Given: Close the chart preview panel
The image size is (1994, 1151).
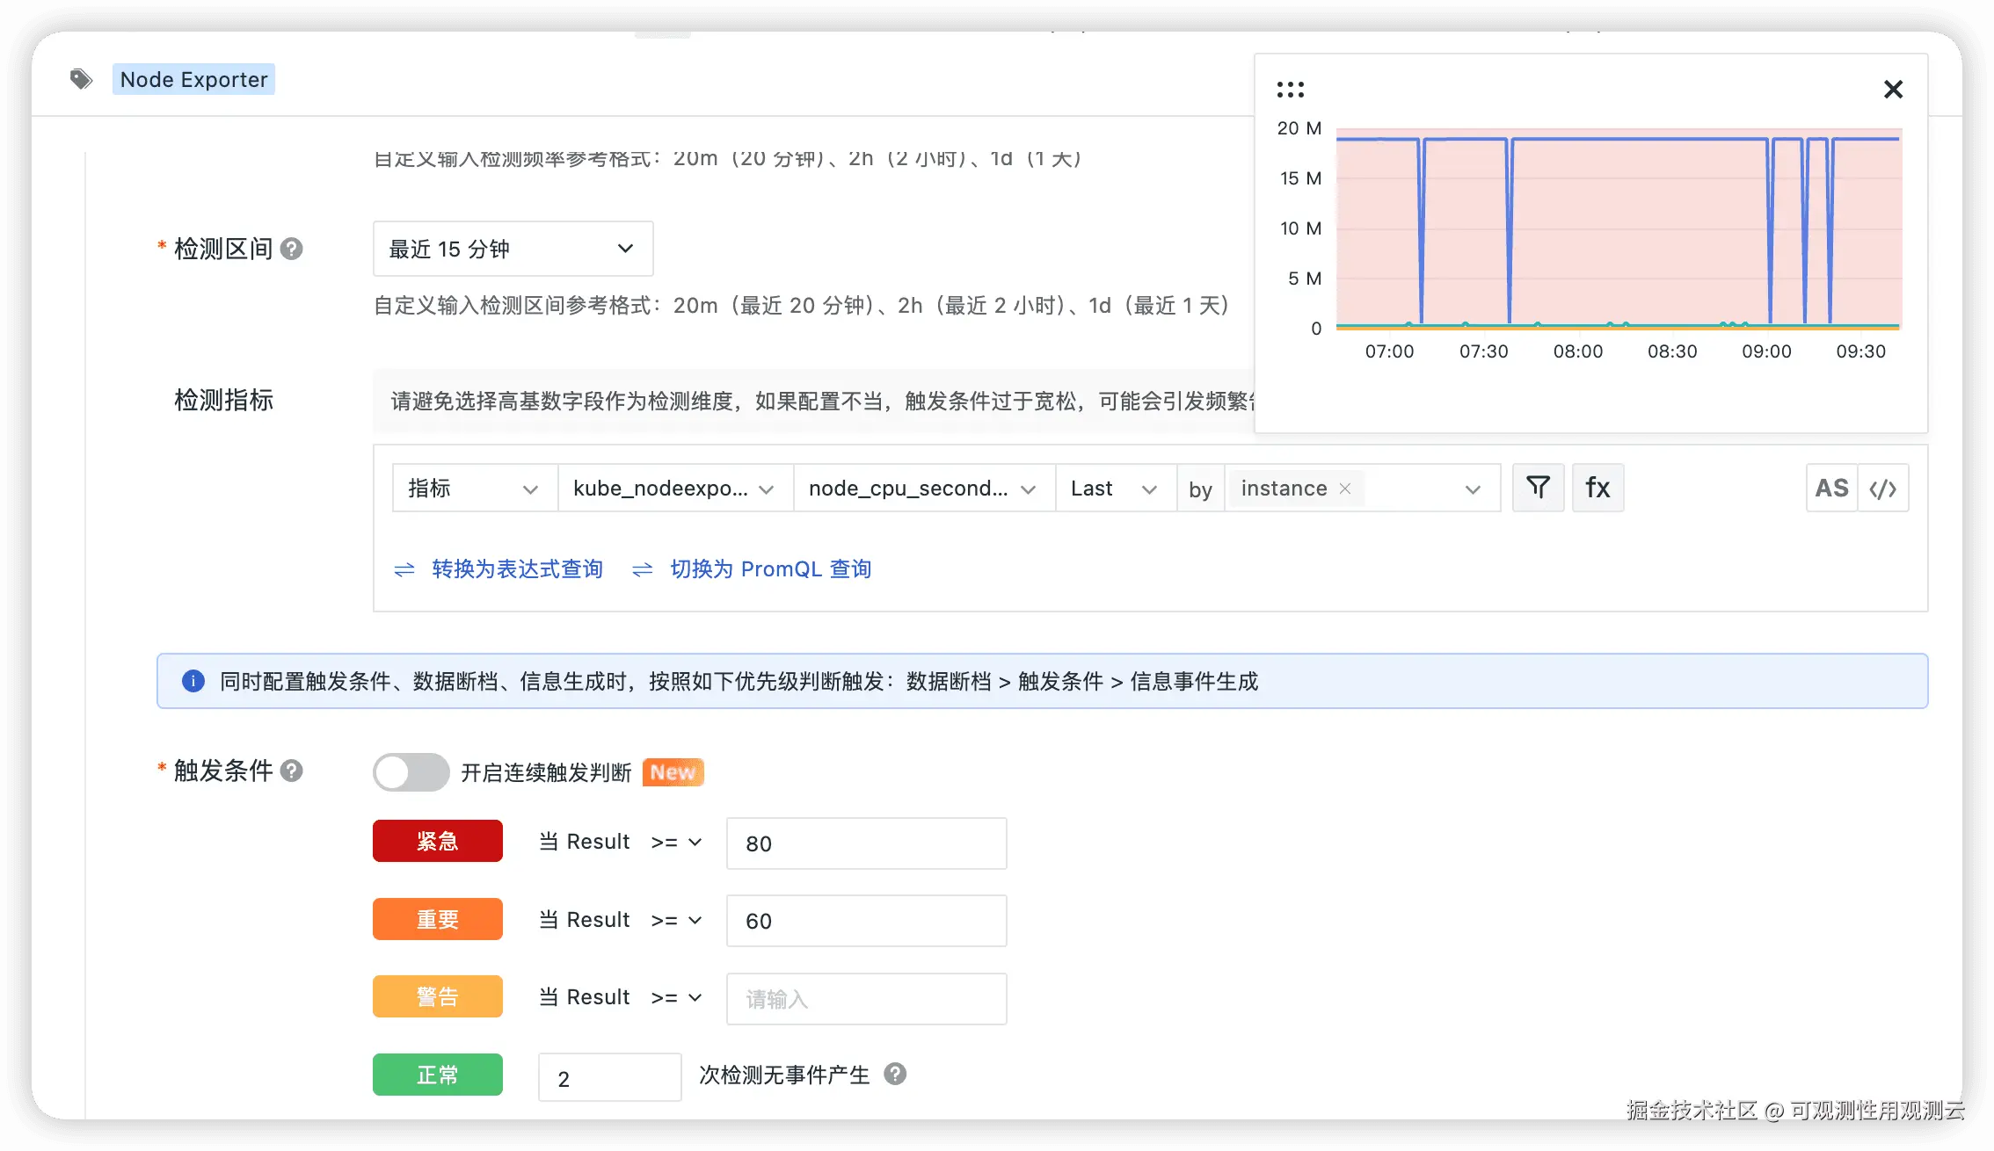Looking at the screenshot, I should click(1893, 89).
